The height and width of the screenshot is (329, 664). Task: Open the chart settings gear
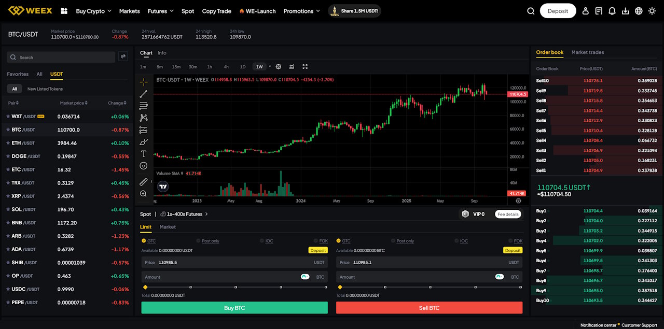[278, 66]
